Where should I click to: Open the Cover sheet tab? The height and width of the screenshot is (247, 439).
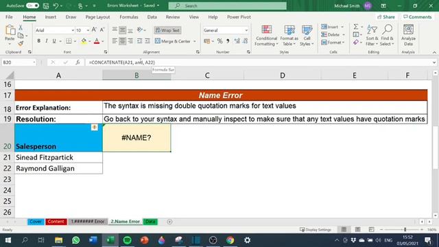click(36, 222)
